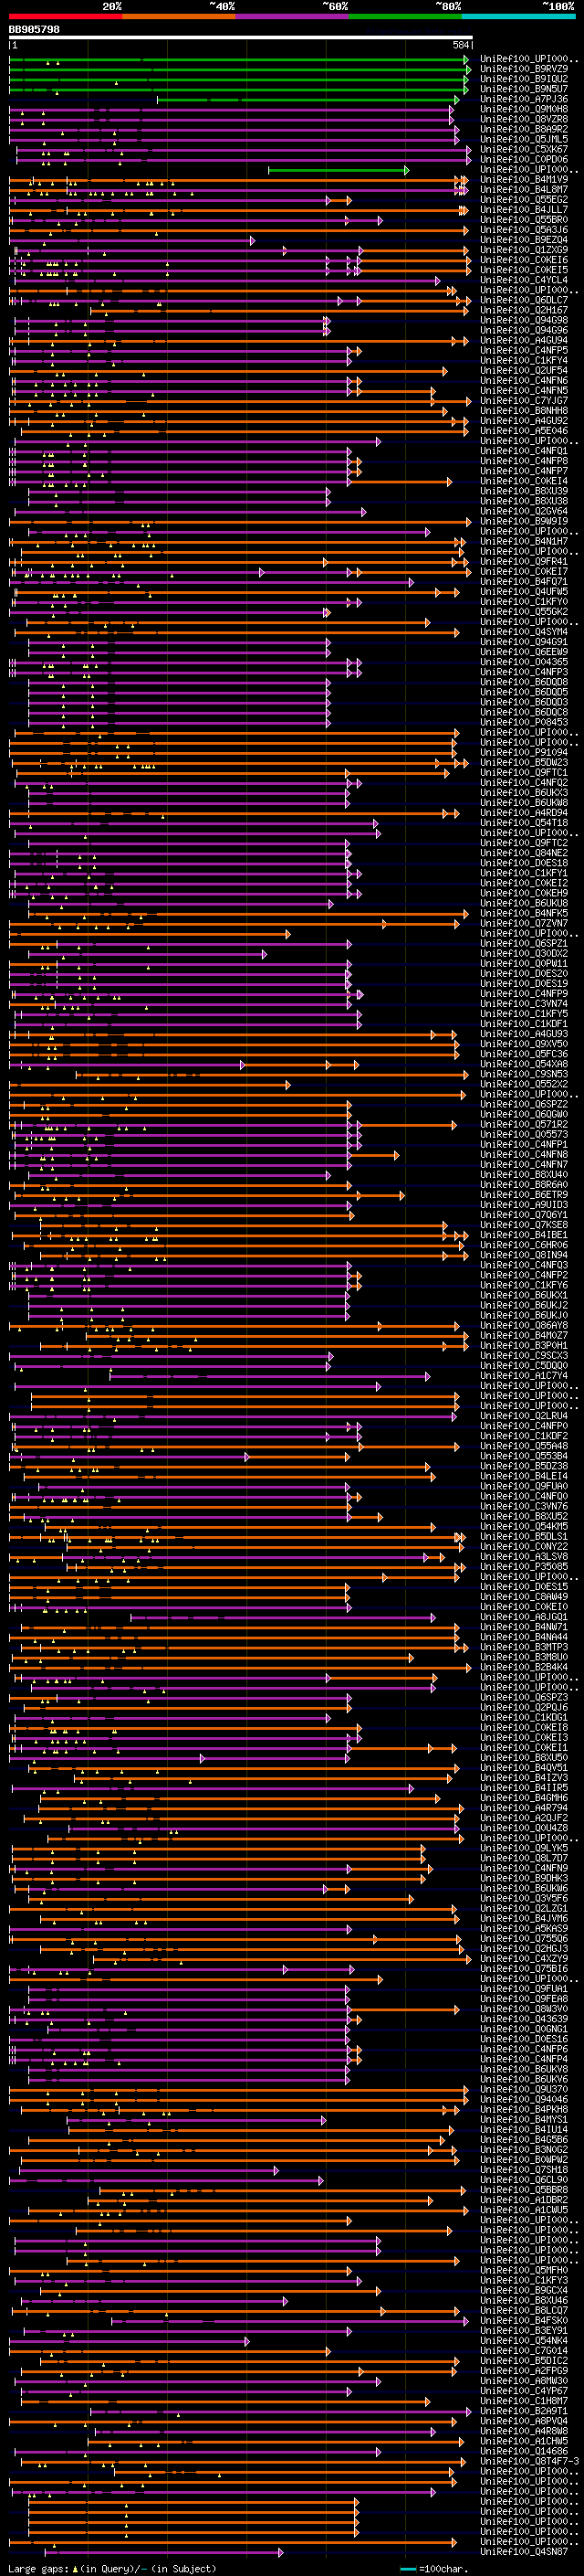Select the UniRef100_B4M1Y9 label

(524, 180)
